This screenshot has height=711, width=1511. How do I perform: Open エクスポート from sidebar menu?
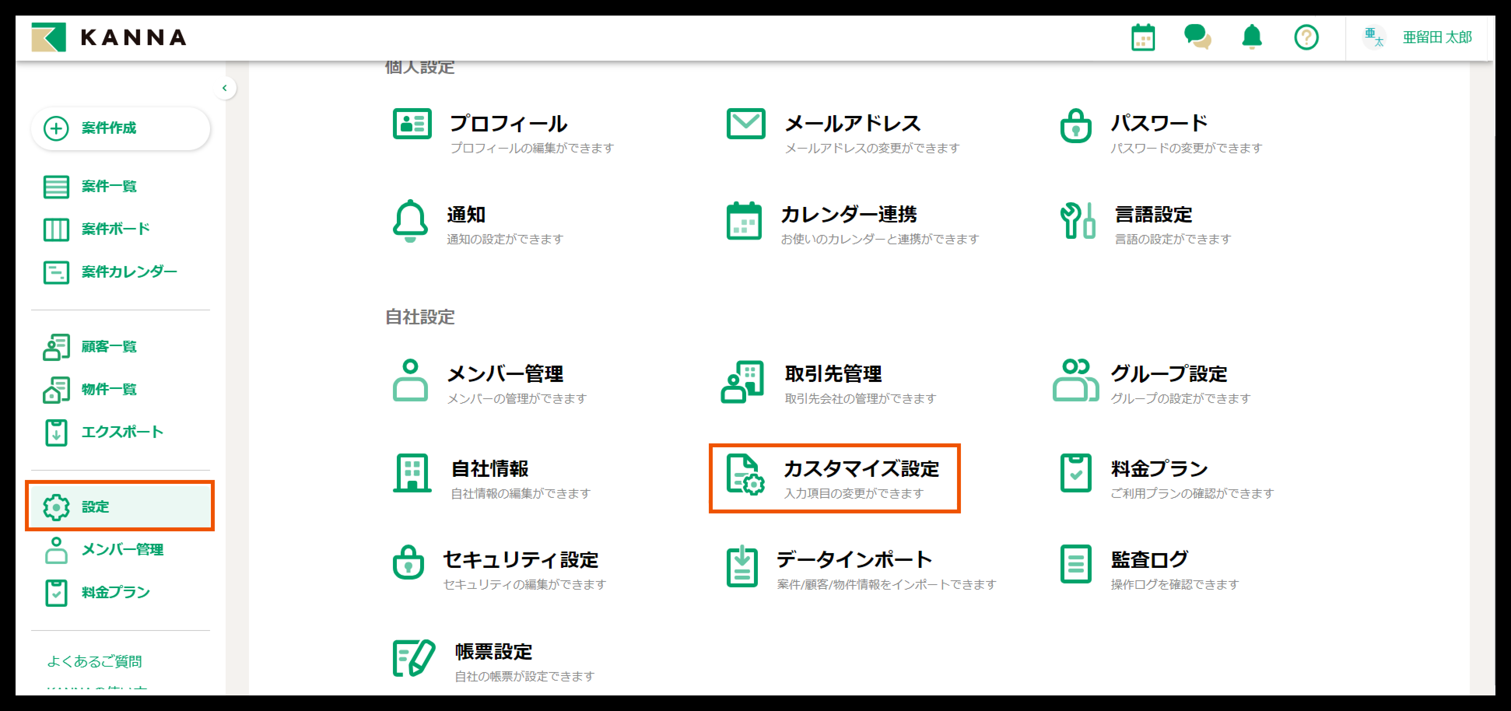coord(121,433)
